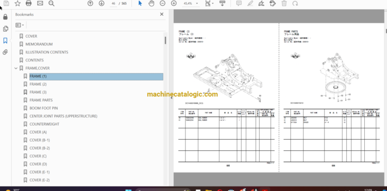Open the COVER (B-2) bookmark
This screenshot has width=387, height=191.
(39, 148)
